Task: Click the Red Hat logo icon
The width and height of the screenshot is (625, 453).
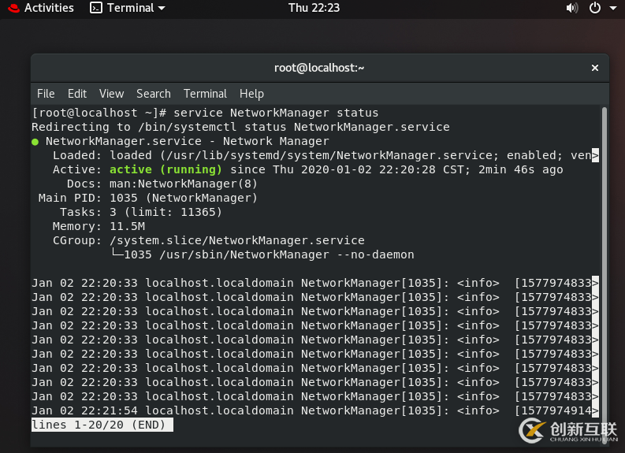Action: (x=12, y=8)
